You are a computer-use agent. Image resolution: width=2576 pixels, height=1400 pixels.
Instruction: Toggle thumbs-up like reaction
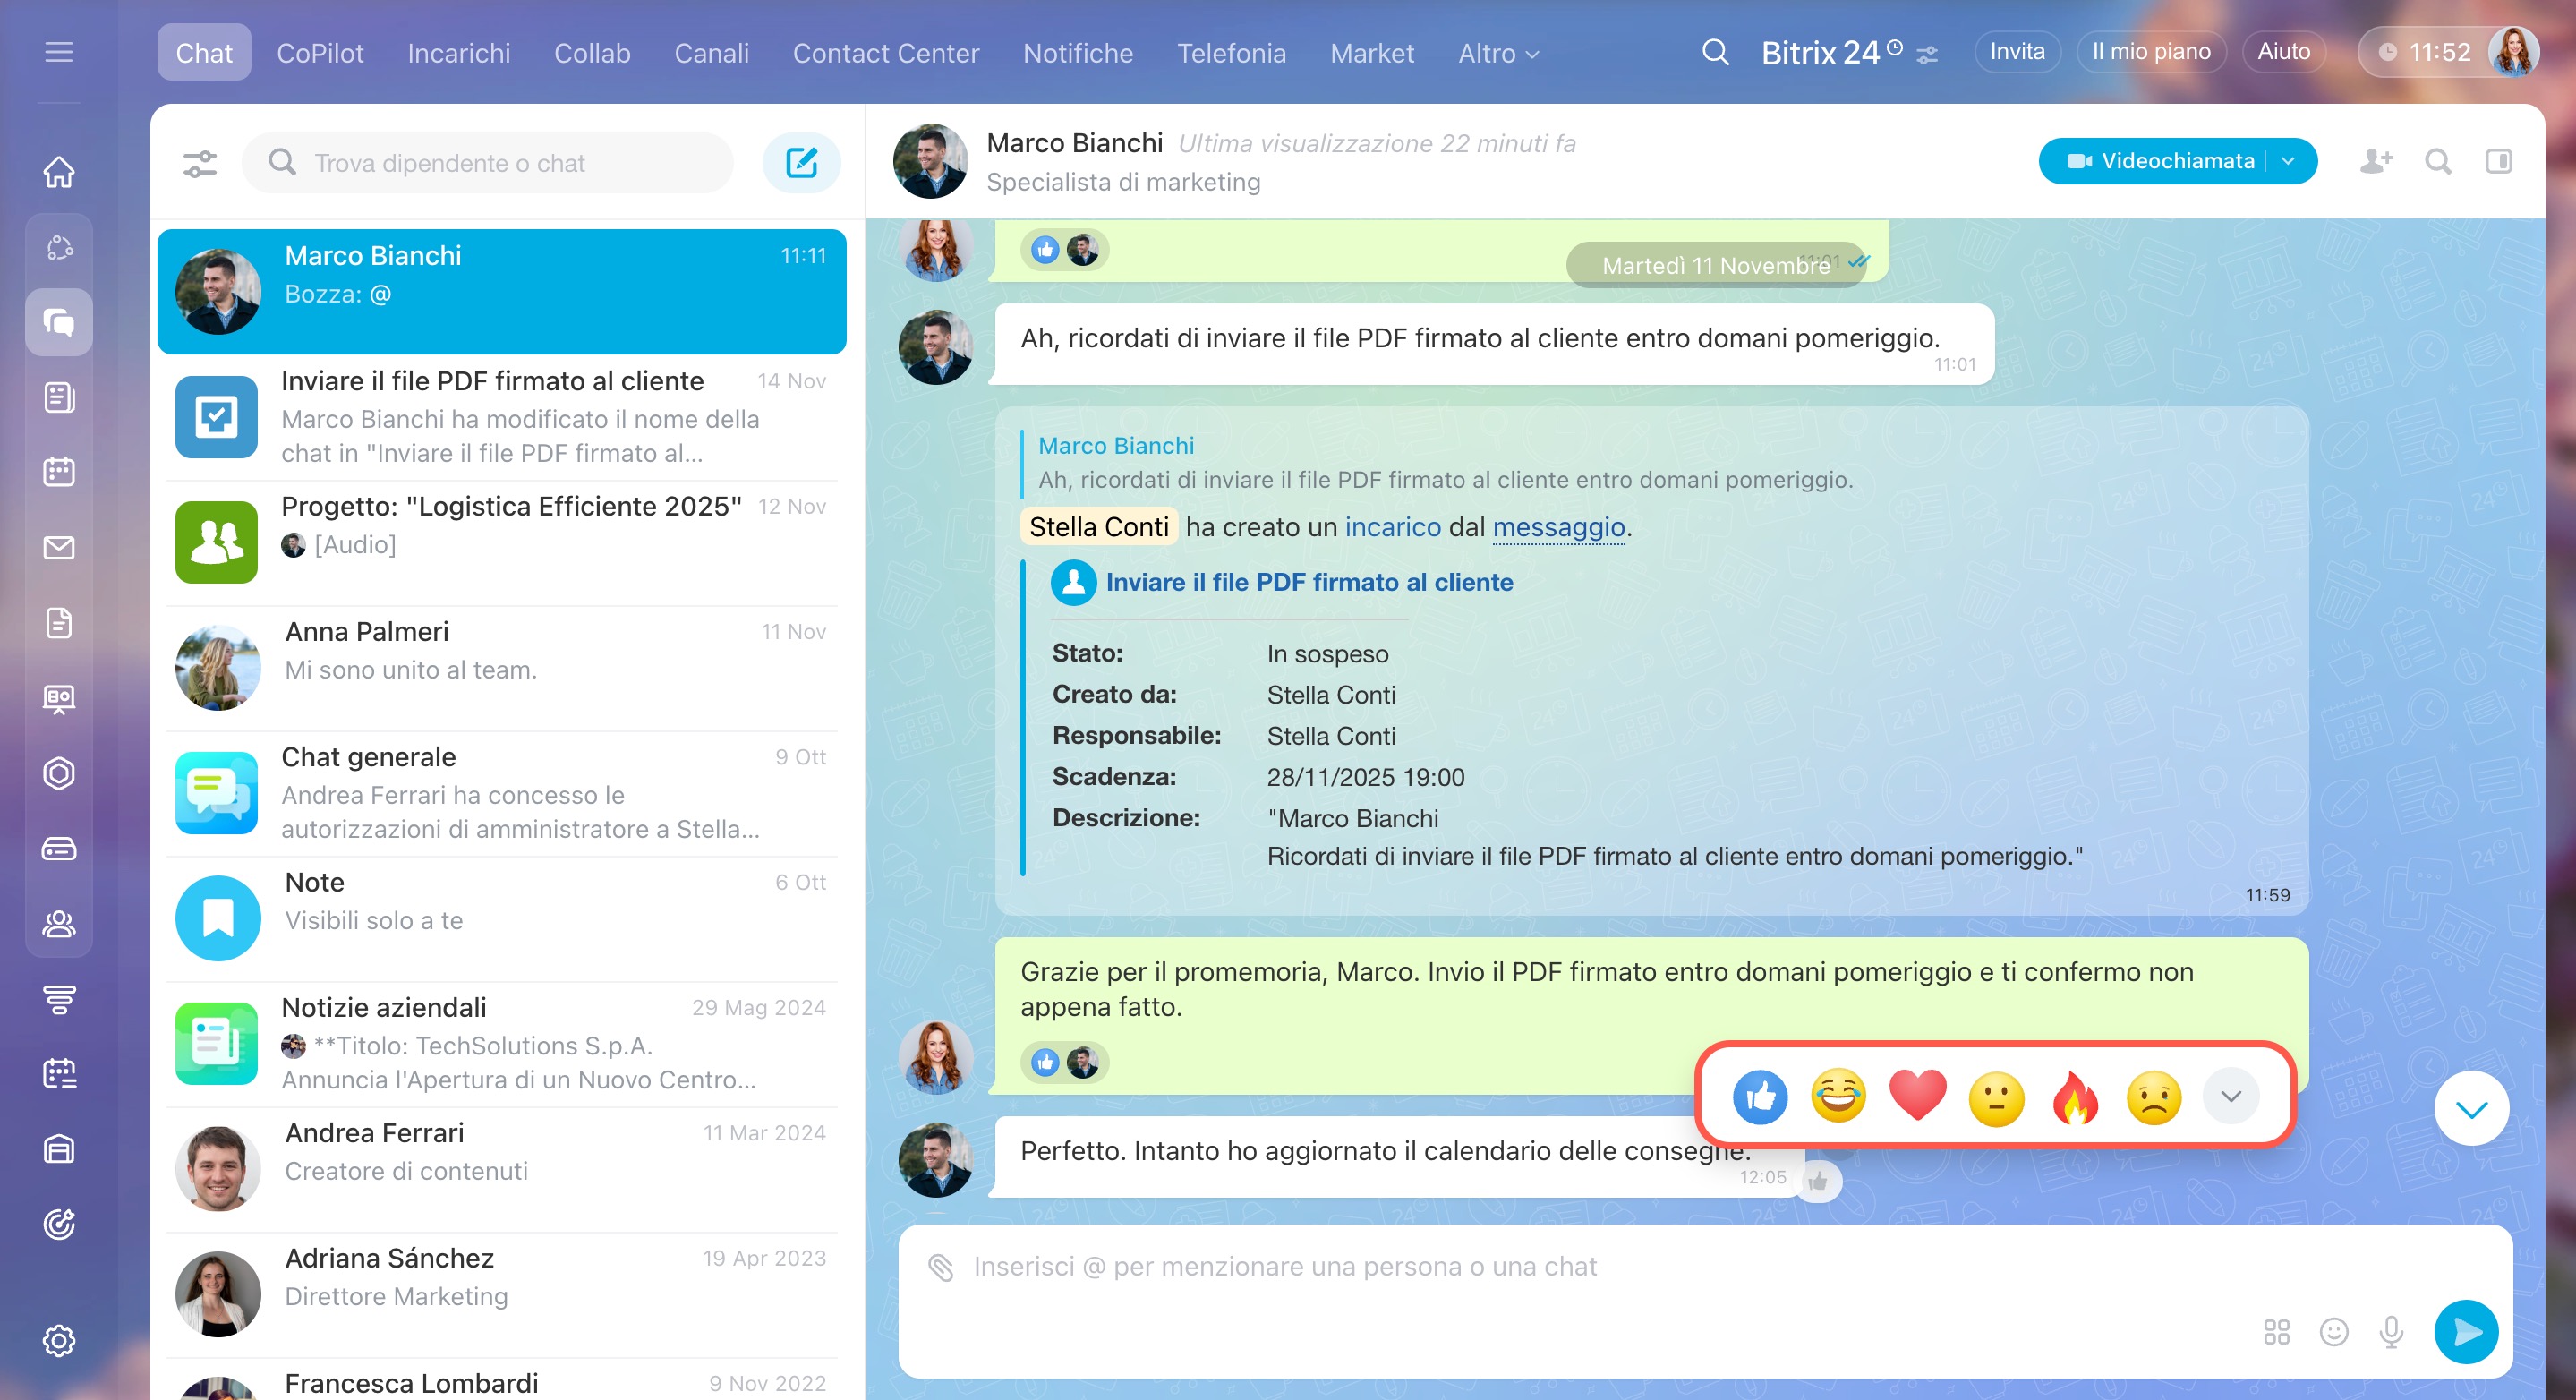[1759, 1097]
